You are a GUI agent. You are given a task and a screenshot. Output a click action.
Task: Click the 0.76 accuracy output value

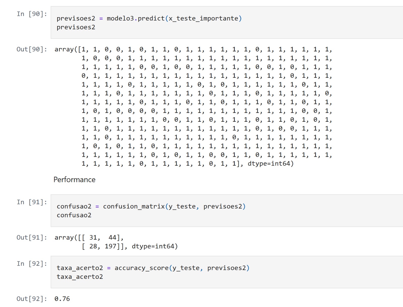point(62,299)
